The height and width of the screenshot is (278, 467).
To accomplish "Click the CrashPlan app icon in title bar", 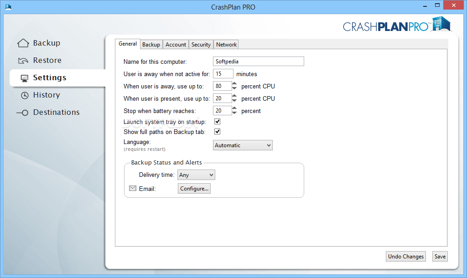I will 8,7.
